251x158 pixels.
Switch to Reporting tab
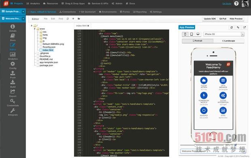tap(140, 12)
